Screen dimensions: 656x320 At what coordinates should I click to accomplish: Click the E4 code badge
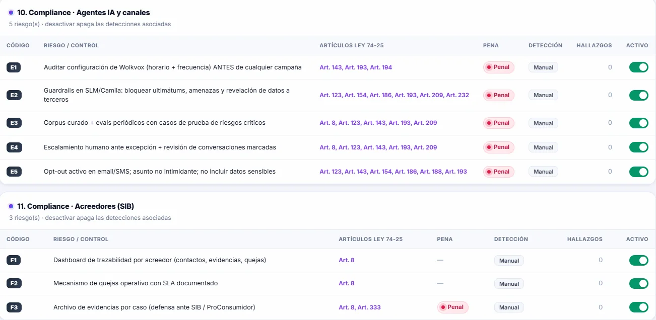click(x=14, y=147)
